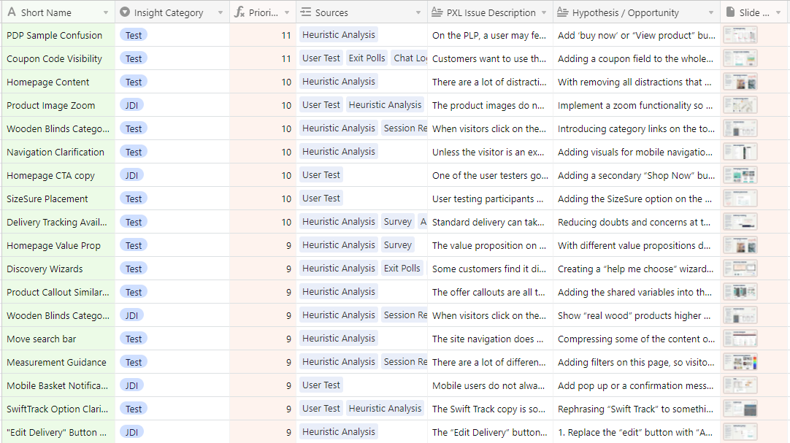Open slide thumbnail for Move search bar
This screenshot has height=443, width=790.
pyautogui.click(x=740, y=339)
